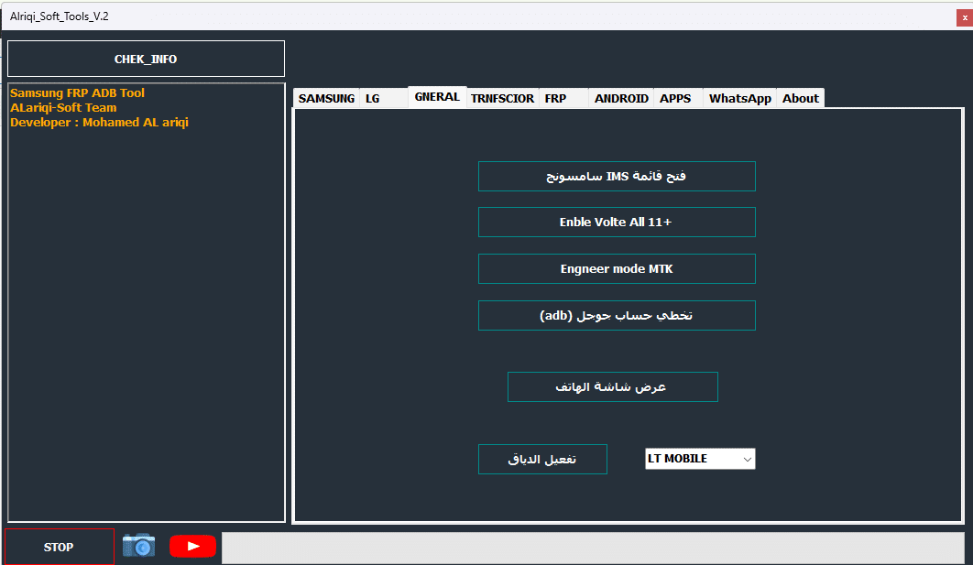Click the camera screenshot icon
973x565 pixels.
click(138, 546)
